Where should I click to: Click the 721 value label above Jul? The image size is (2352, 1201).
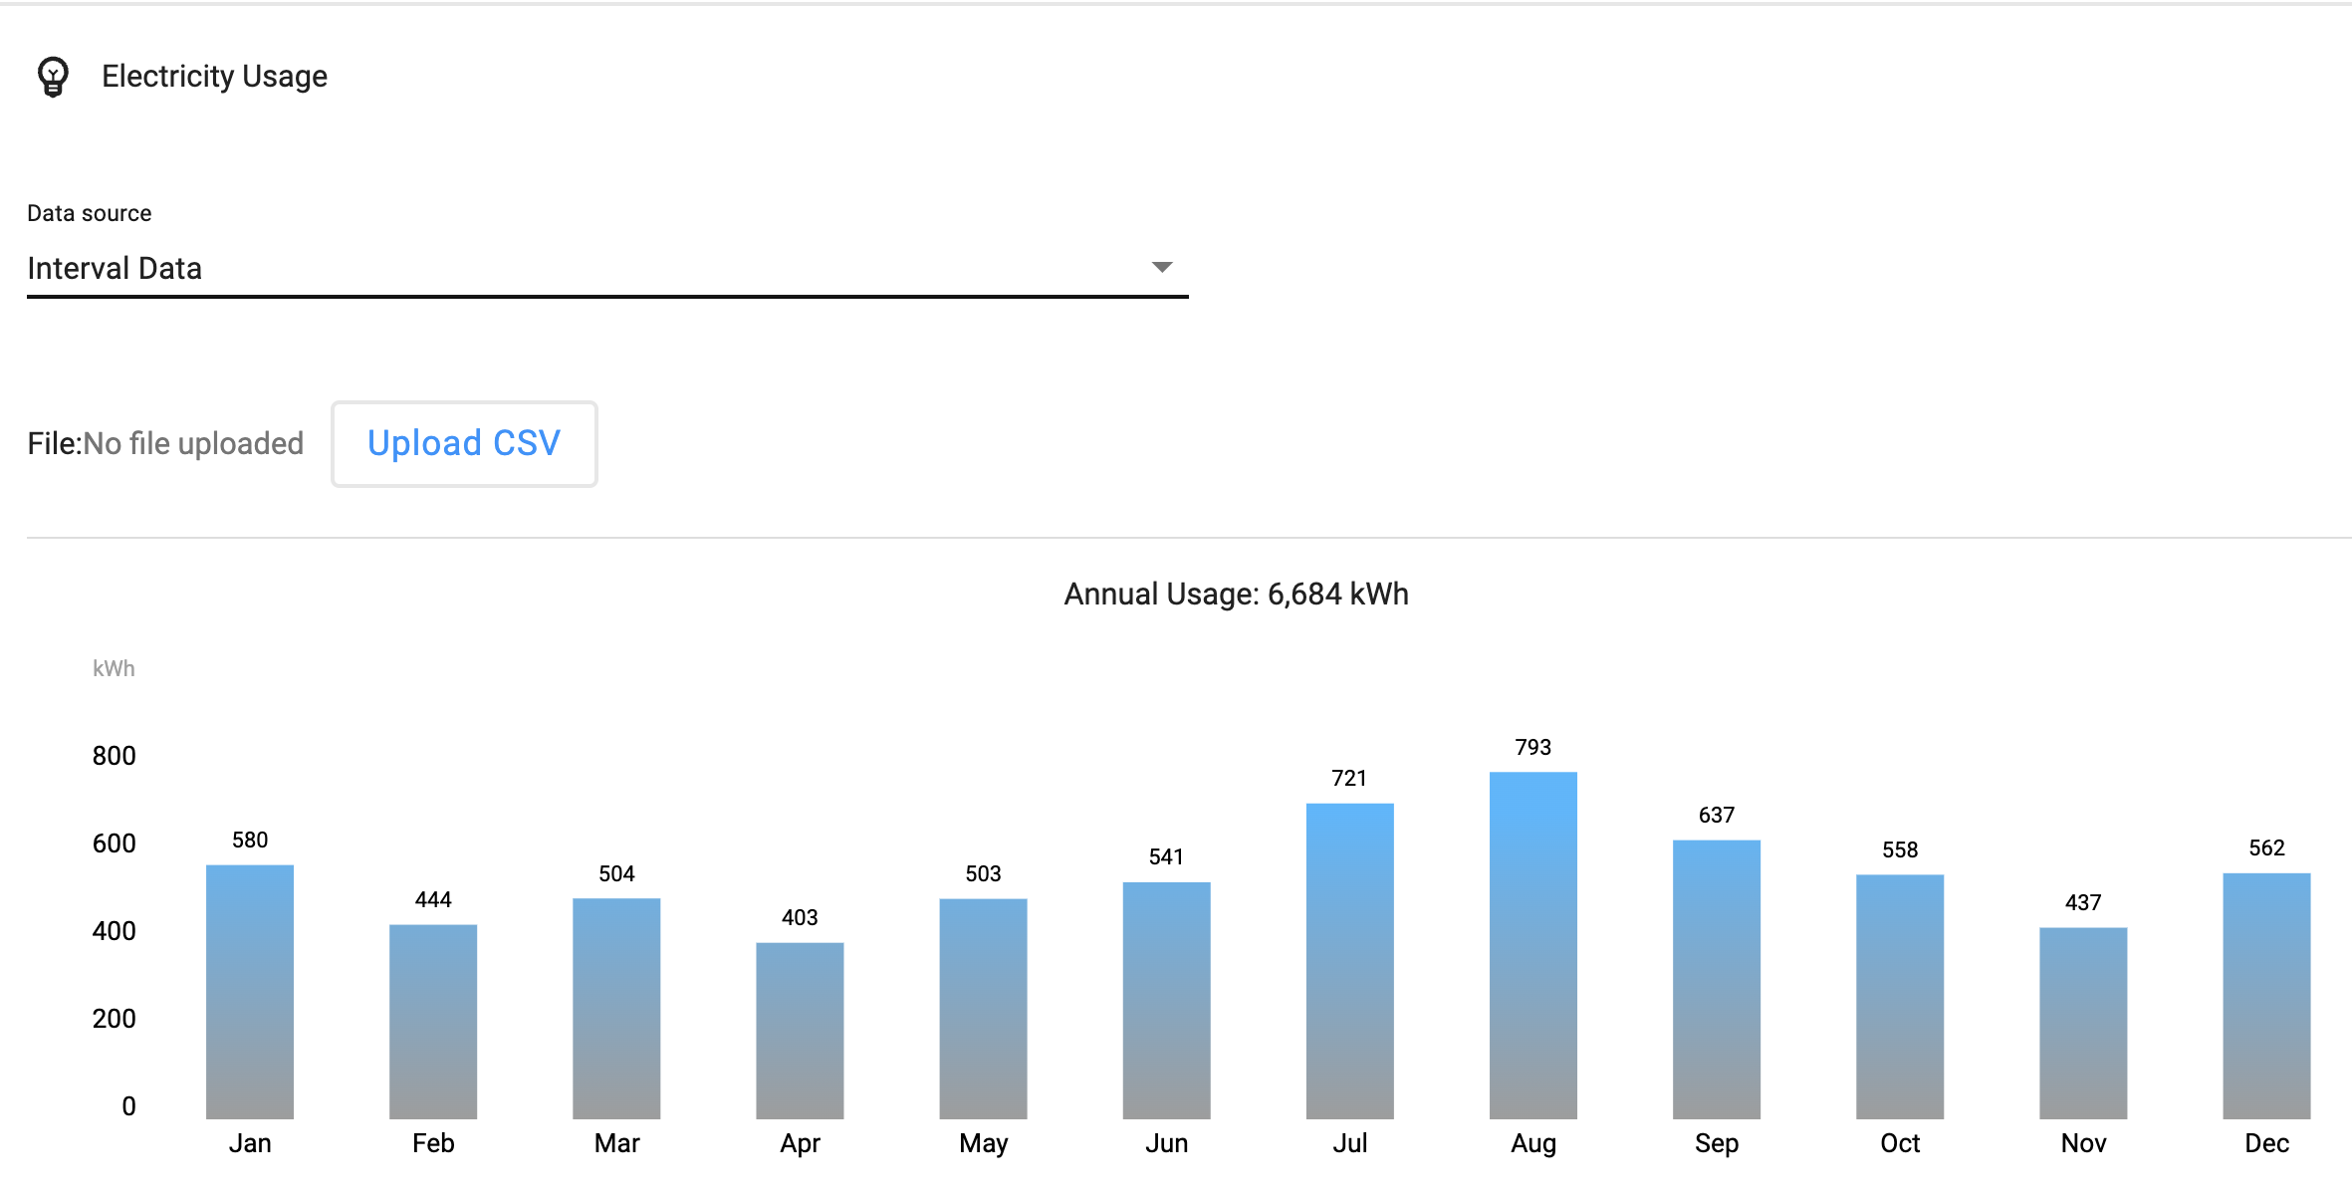click(x=1349, y=778)
